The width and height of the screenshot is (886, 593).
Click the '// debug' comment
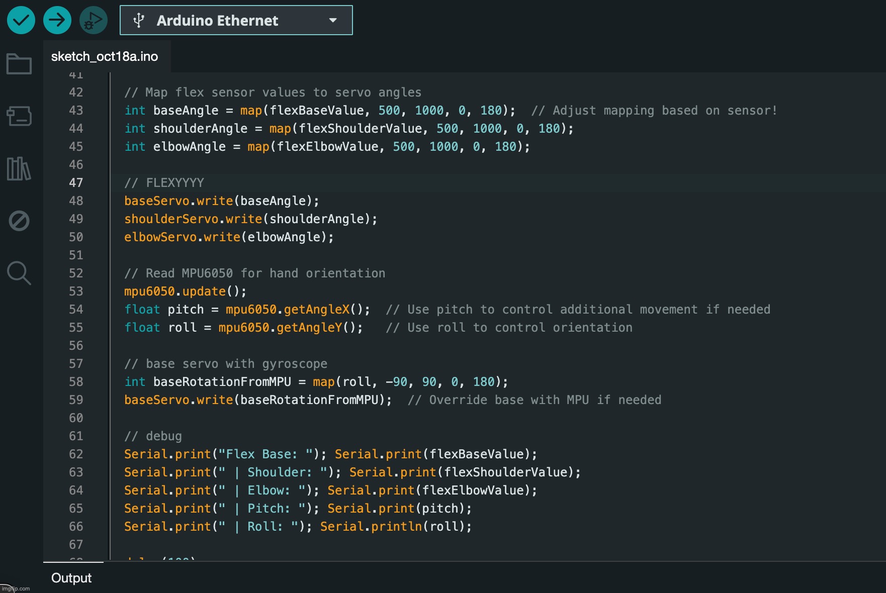(153, 436)
